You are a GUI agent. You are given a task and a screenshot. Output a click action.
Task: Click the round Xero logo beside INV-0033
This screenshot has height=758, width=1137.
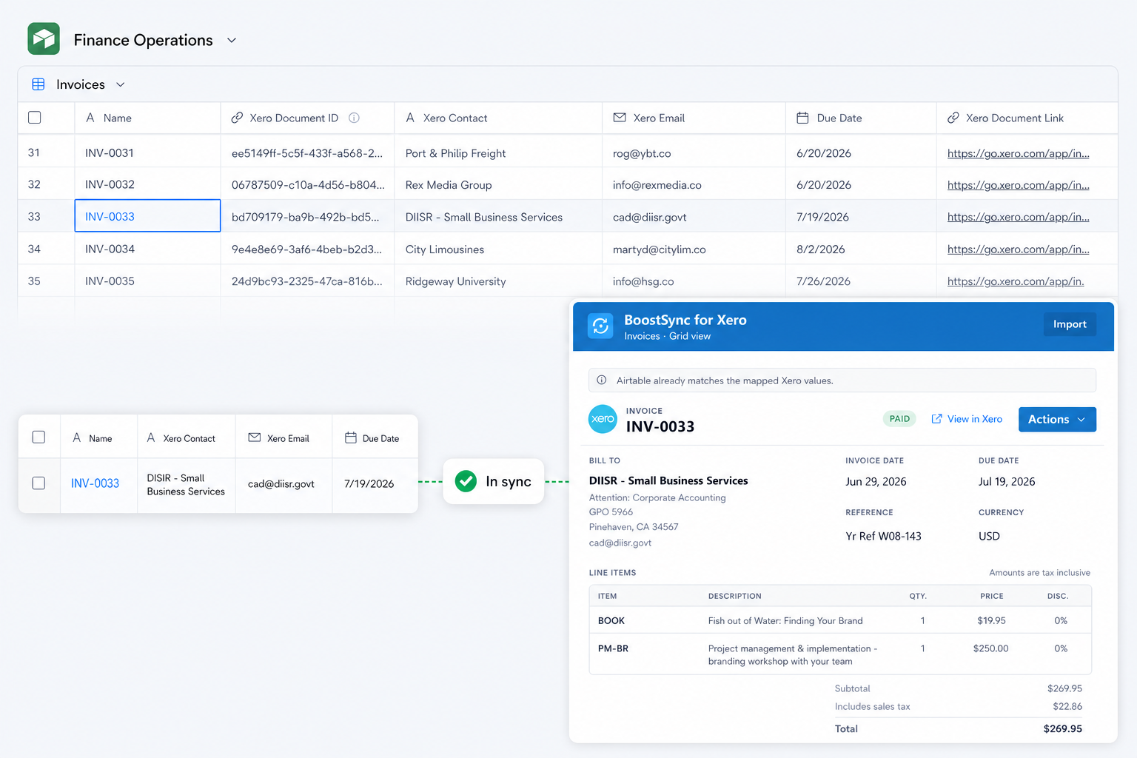tap(603, 419)
